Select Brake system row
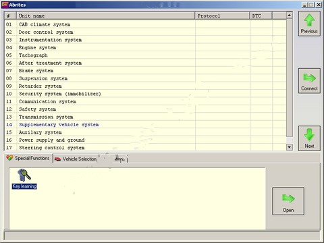This screenshot has width=324, height=243. pos(145,71)
